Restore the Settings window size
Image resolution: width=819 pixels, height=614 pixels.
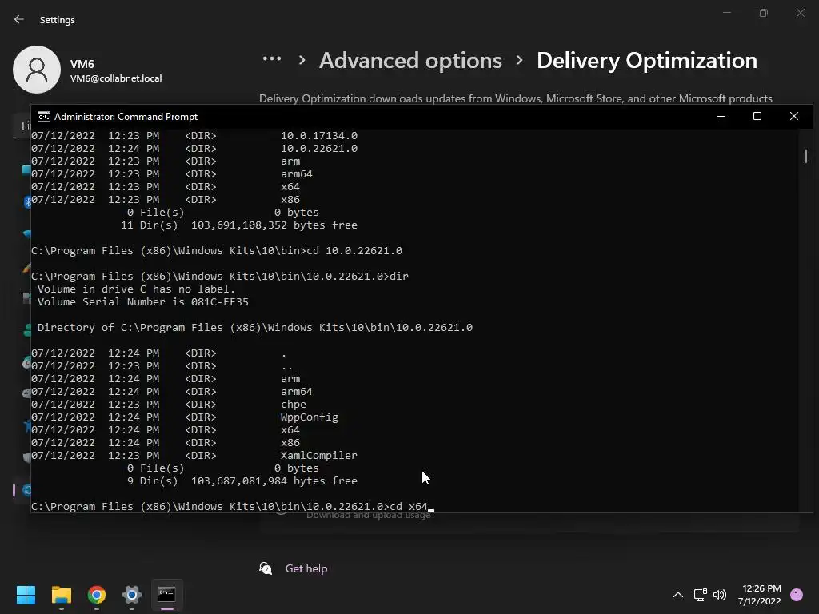[764, 13]
